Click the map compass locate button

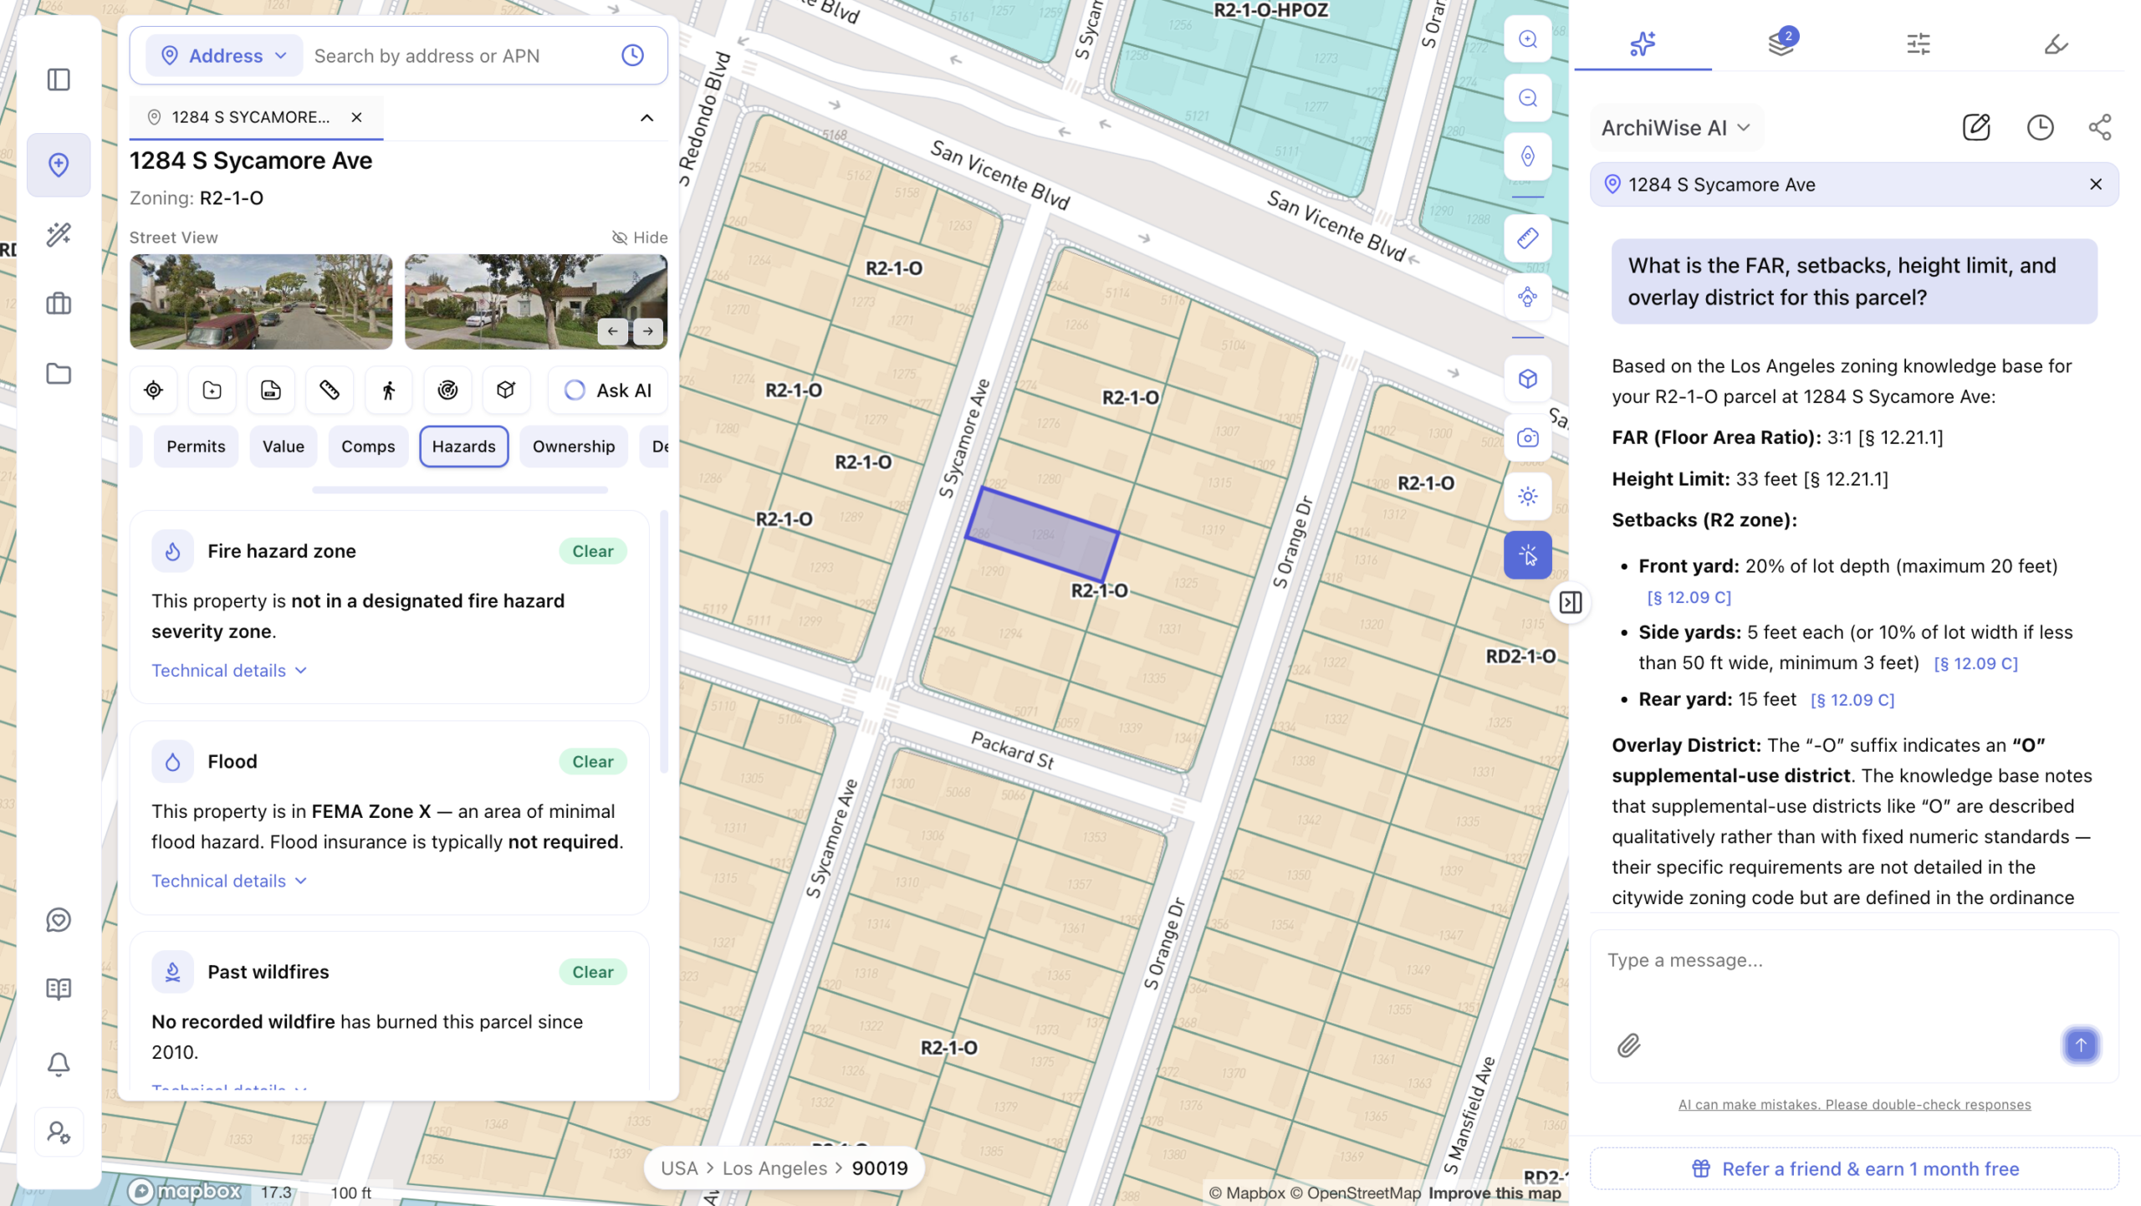coord(1528,156)
